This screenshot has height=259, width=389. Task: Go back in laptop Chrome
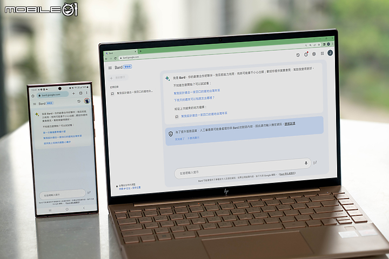[106, 59]
